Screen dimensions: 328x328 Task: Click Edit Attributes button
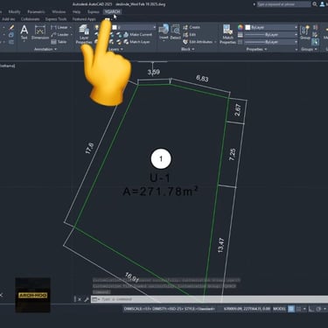pos(199,42)
